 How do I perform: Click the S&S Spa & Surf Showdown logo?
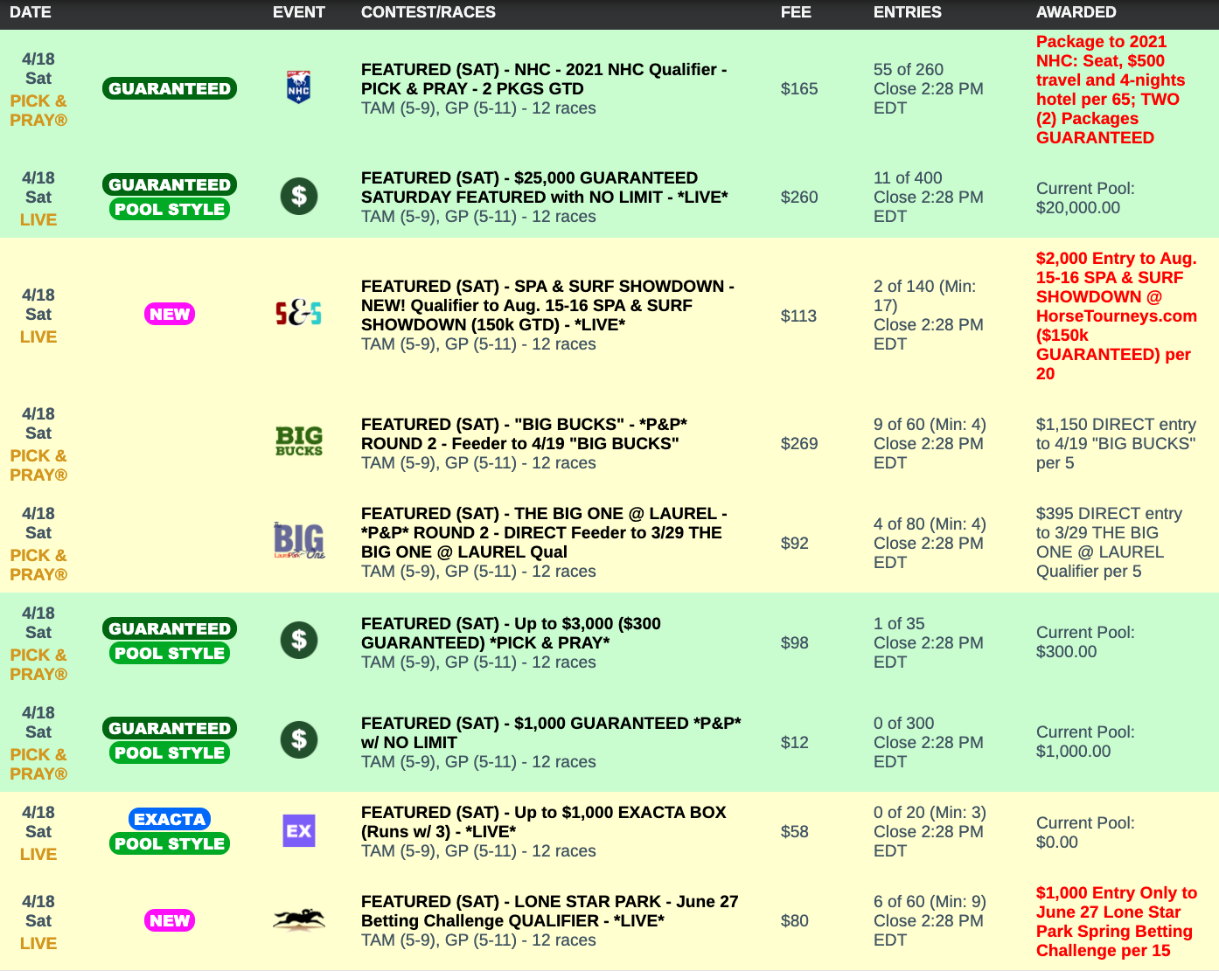pos(298,314)
